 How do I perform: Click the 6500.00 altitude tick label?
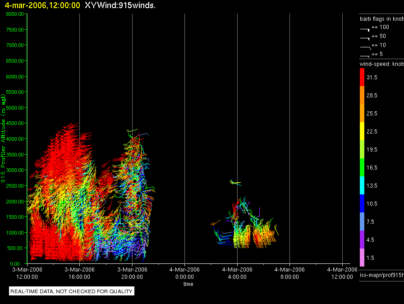point(15,61)
